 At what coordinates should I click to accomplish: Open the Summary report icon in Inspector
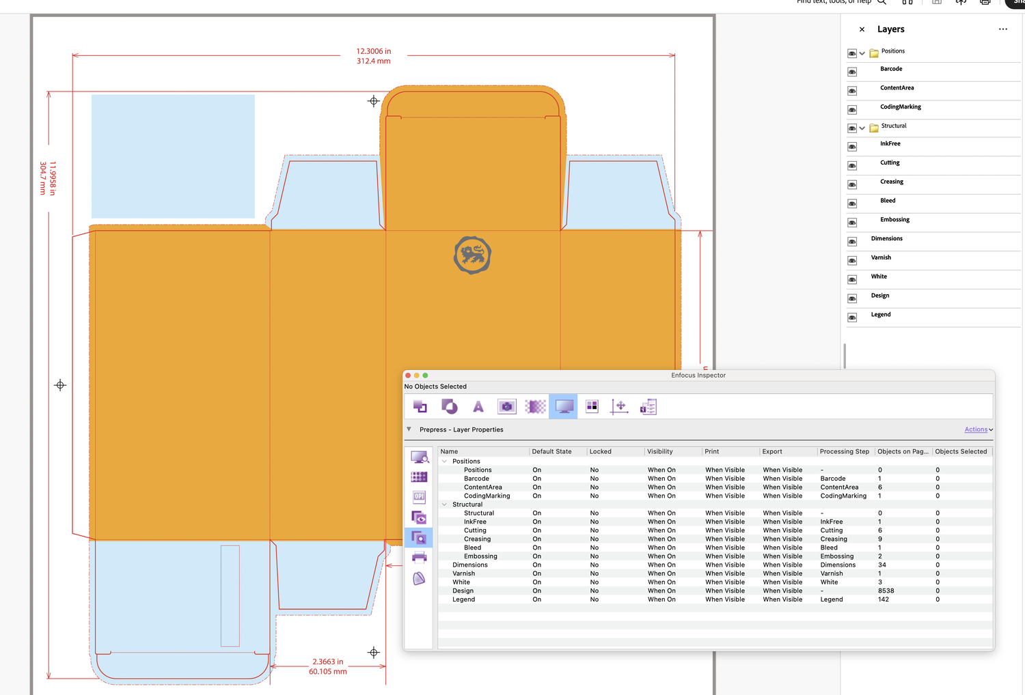648,406
